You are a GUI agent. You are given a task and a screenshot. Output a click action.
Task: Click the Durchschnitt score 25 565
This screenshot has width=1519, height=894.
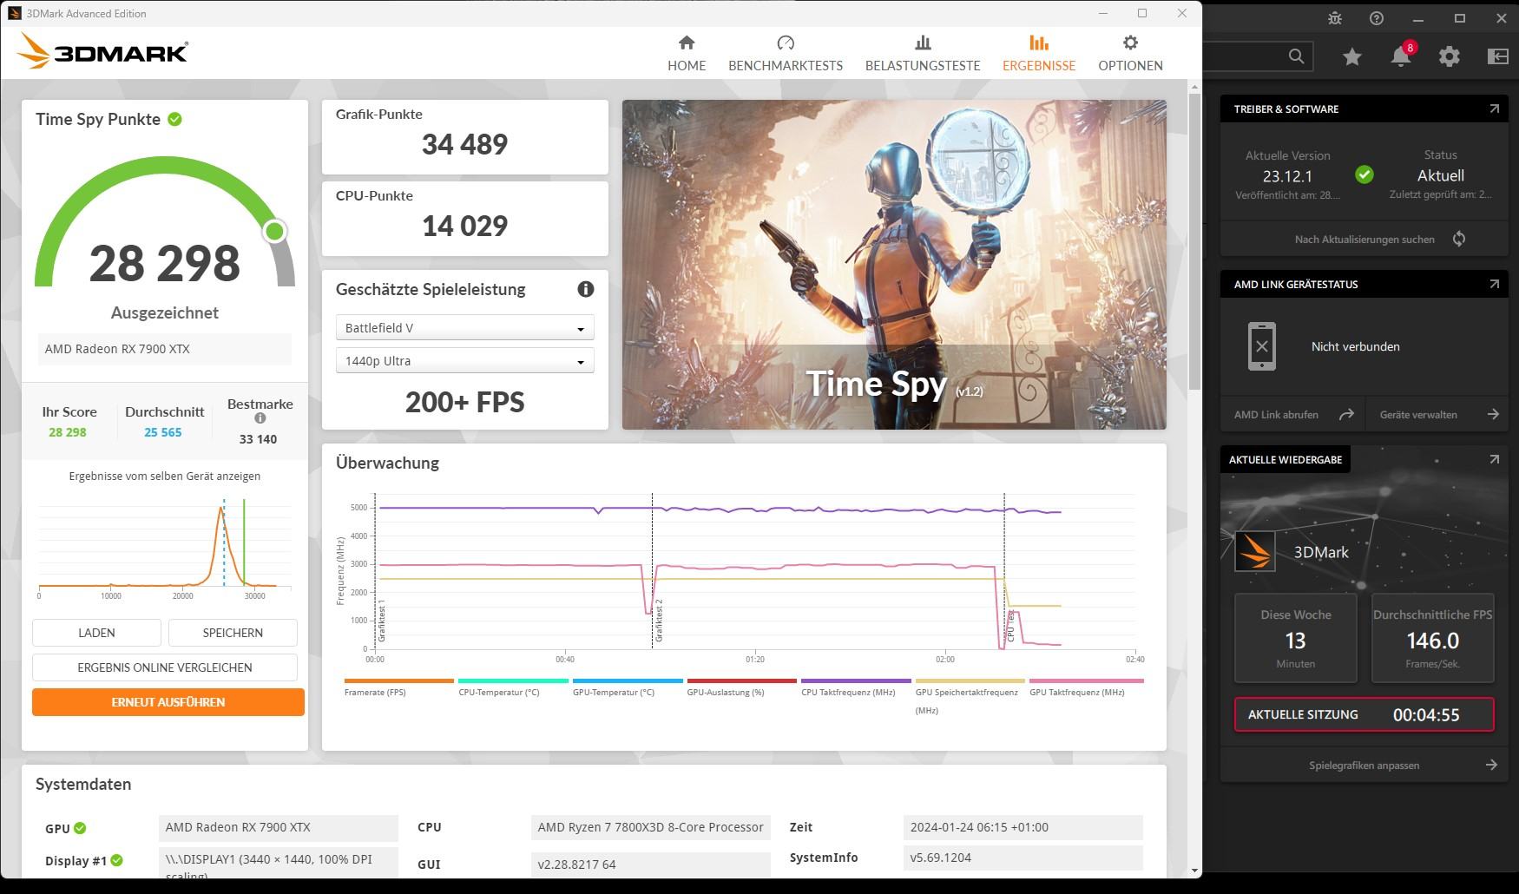click(163, 432)
